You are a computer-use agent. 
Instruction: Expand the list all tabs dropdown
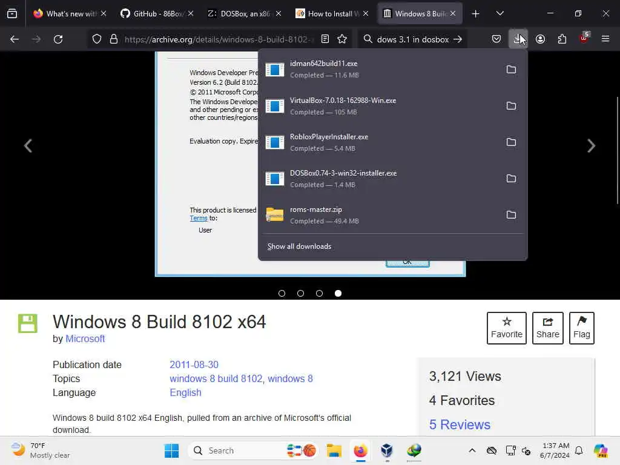pos(500,14)
